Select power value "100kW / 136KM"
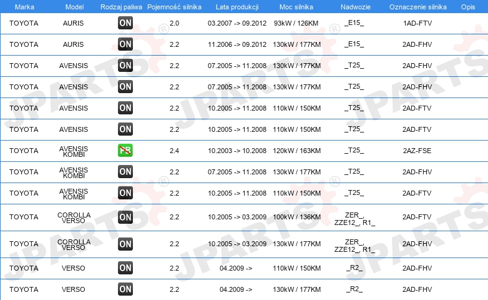 click(x=296, y=217)
